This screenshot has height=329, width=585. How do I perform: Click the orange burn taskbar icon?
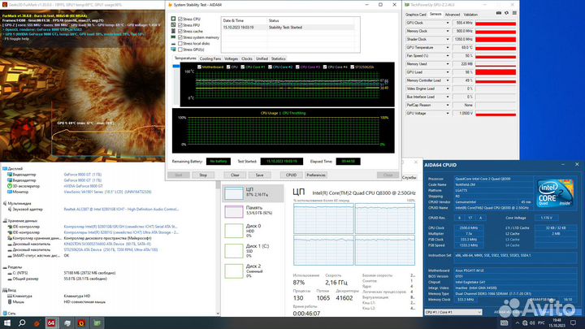37,323
